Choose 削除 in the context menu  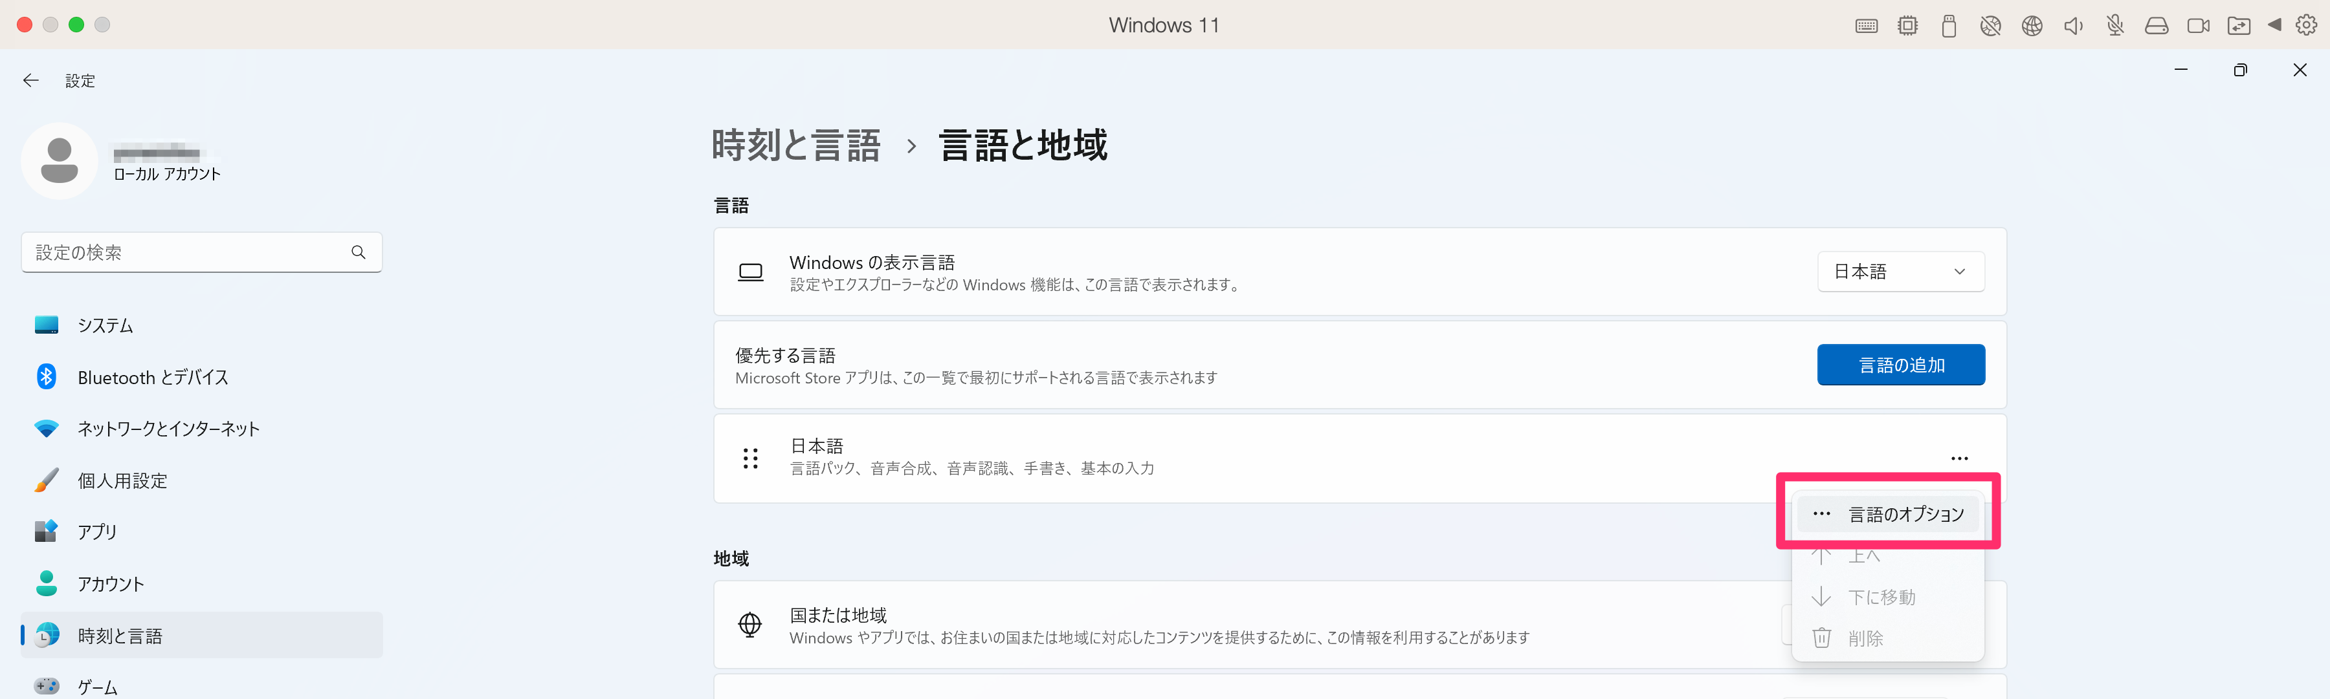[1889, 638]
